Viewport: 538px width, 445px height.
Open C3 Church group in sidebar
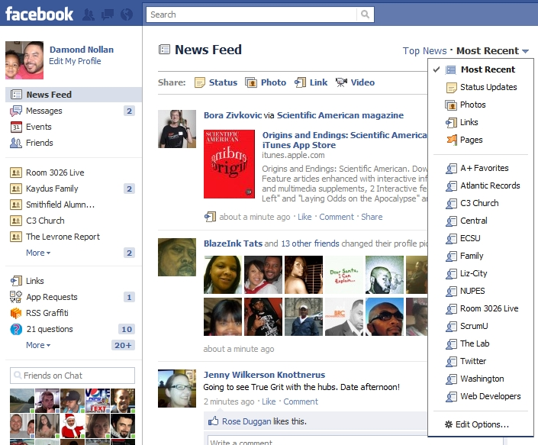(x=45, y=221)
